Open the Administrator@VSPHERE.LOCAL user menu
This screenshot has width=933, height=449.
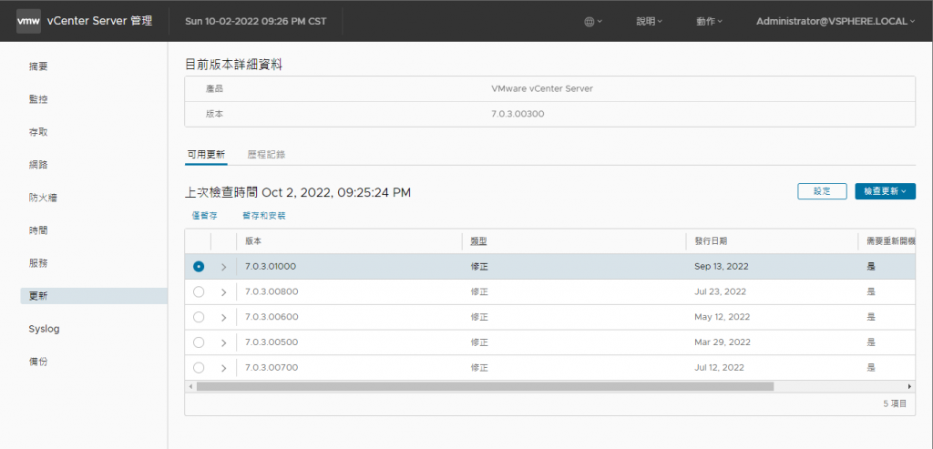click(x=836, y=21)
